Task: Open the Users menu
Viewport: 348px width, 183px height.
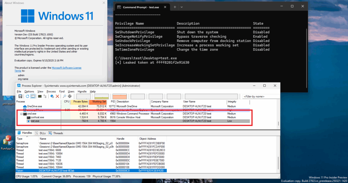Action: 71,91
